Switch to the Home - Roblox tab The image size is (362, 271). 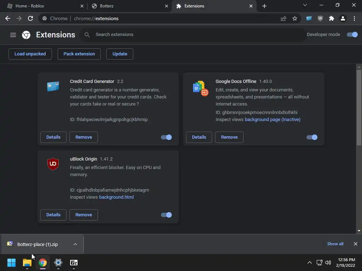coord(44,6)
